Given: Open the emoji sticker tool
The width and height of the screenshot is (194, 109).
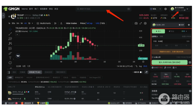Looking at the screenshot, I should coord(10,63).
